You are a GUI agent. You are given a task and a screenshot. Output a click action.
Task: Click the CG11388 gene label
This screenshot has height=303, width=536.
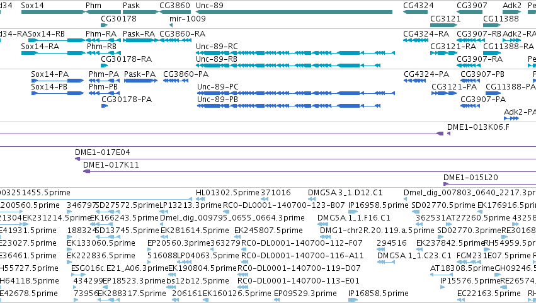pyautogui.click(x=501, y=18)
